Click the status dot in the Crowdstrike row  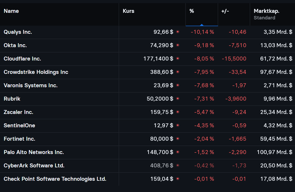coord(178,72)
